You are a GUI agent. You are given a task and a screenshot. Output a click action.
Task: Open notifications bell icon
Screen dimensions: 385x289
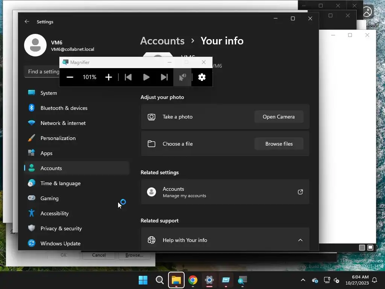pyautogui.click(x=375, y=280)
